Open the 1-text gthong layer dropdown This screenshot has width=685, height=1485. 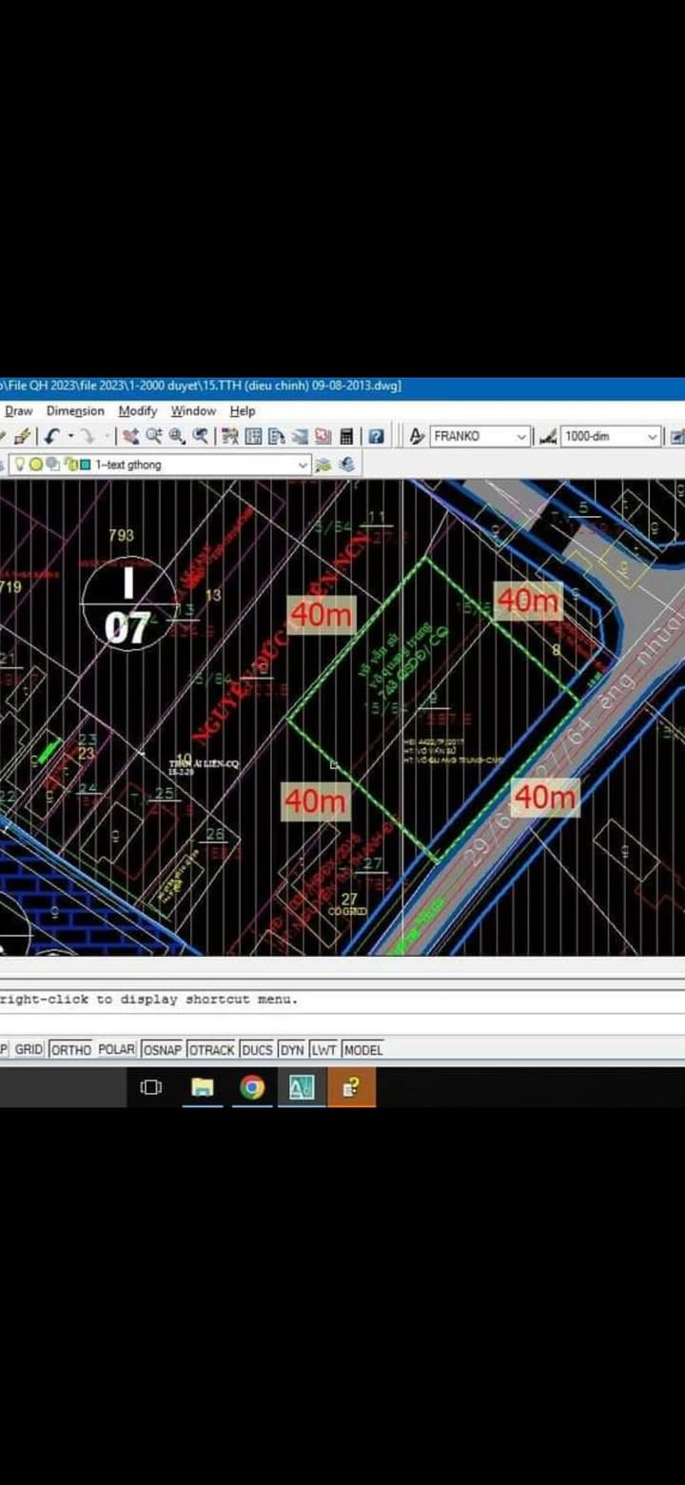click(303, 465)
